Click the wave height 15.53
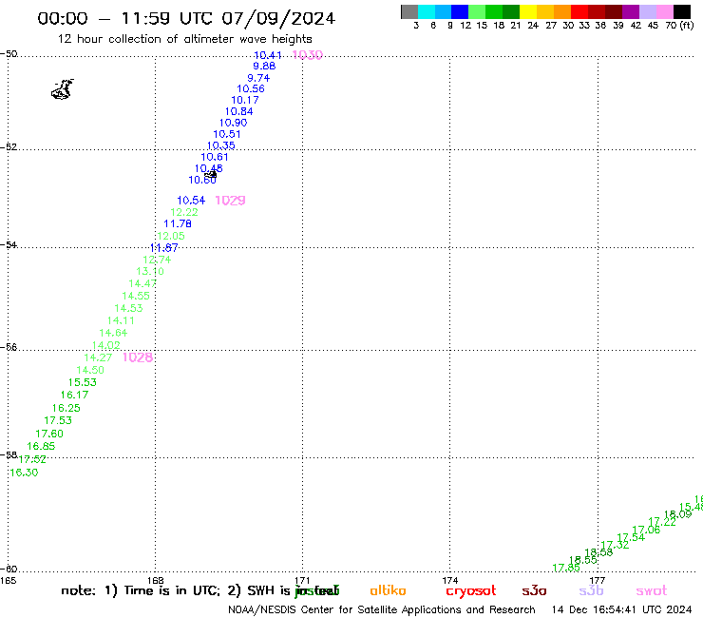This screenshot has height=618, width=703. coord(83,382)
